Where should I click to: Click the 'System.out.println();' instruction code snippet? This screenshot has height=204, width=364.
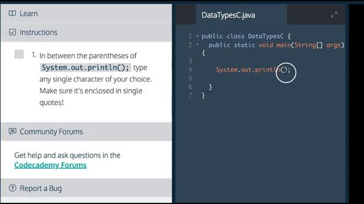point(85,67)
